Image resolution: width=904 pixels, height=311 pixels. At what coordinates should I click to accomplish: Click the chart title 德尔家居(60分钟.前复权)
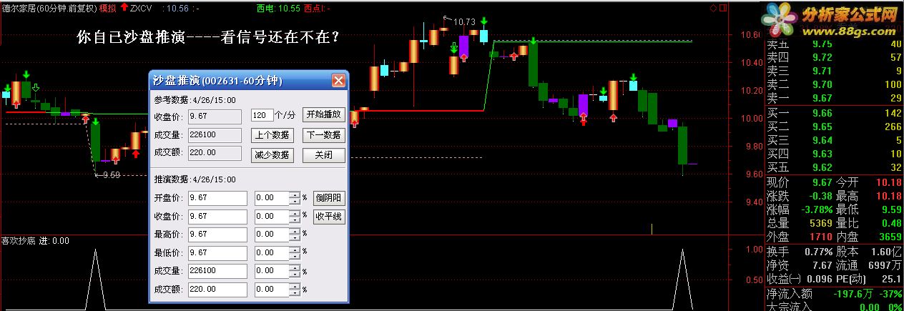pyautogui.click(x=48, y=8)
